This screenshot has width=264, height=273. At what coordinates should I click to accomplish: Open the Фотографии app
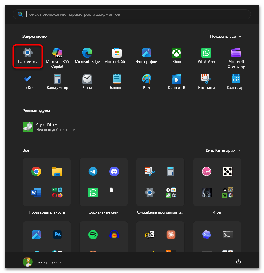[147, 56]
